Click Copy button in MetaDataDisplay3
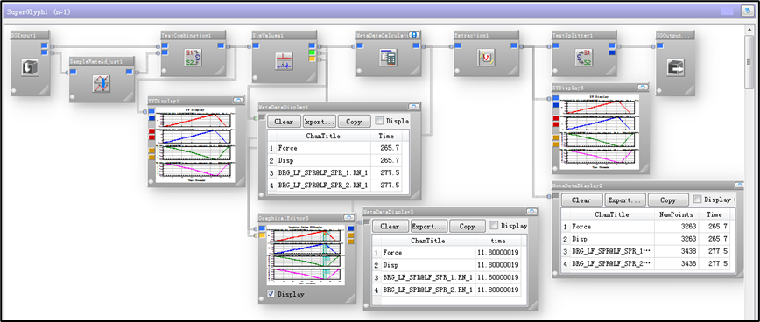Image resolution: width=760 pixels, height=322 pixels. (468, 226)
